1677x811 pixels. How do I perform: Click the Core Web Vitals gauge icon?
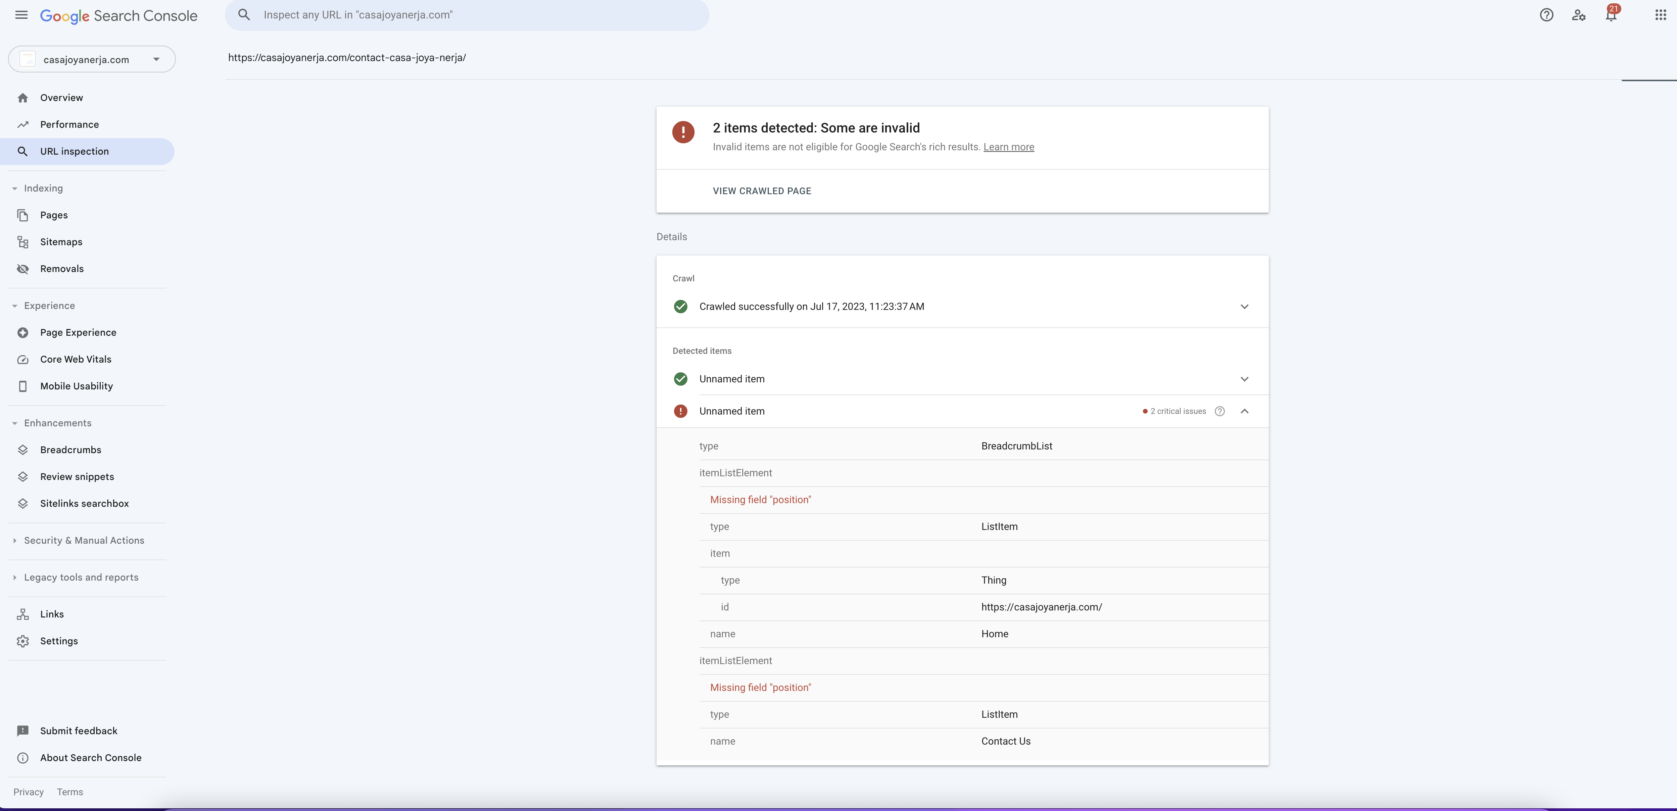click(x=23, y=360)
